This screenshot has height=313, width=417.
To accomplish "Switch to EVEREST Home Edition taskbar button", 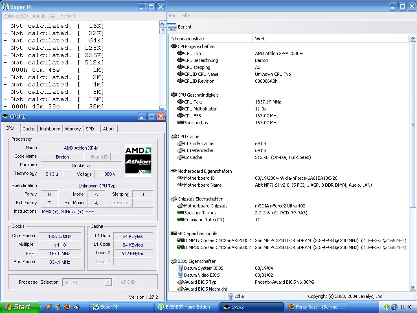I will (x=186, y=307).
